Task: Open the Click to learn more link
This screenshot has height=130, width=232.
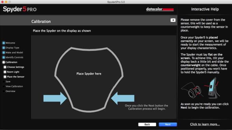Action: coord(205,124)
